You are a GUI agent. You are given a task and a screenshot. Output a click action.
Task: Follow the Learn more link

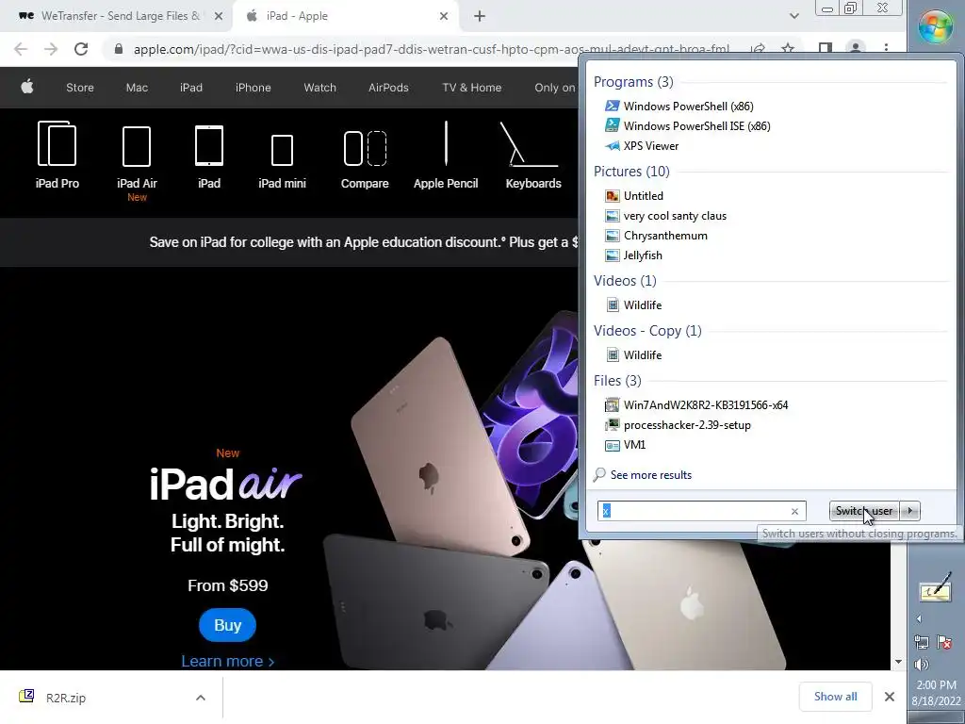click(x=228, y=661)
